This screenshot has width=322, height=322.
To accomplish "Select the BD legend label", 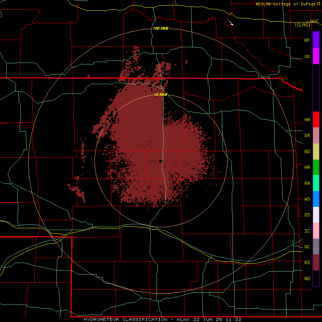I will pyautogui.click(x=307, y=152).
